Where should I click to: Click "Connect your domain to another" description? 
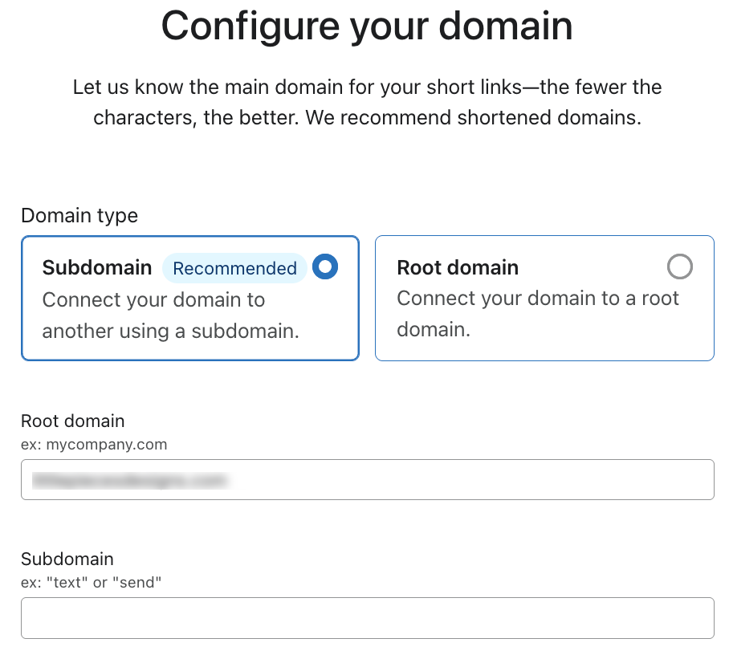tap(153, 299)
